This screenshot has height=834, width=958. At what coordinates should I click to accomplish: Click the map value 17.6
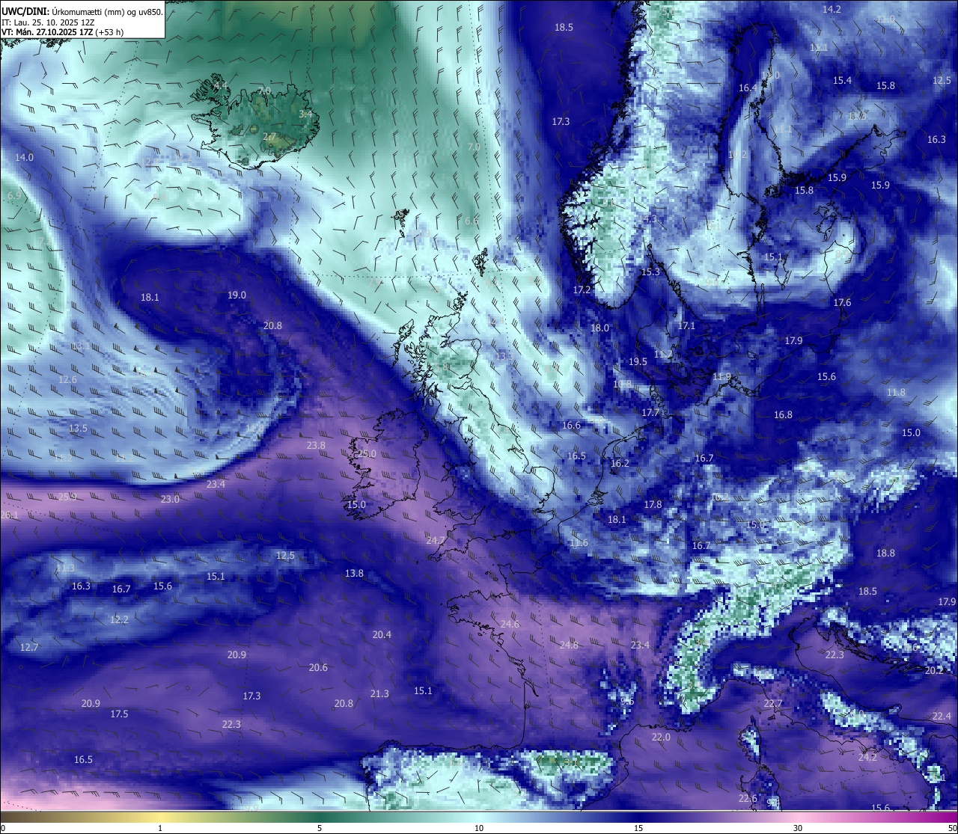(842, 302)
